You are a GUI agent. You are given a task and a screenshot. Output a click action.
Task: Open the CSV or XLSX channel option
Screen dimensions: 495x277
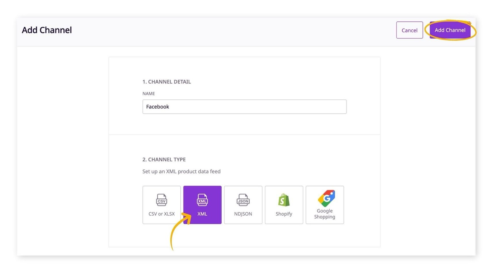(x=161, y=205)
